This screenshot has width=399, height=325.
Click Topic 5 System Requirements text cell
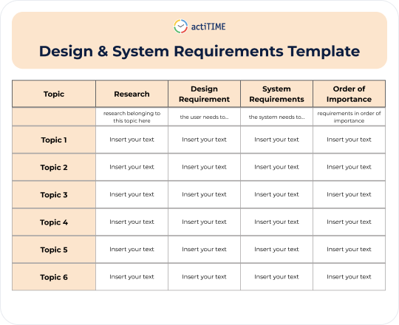[276, 250]
